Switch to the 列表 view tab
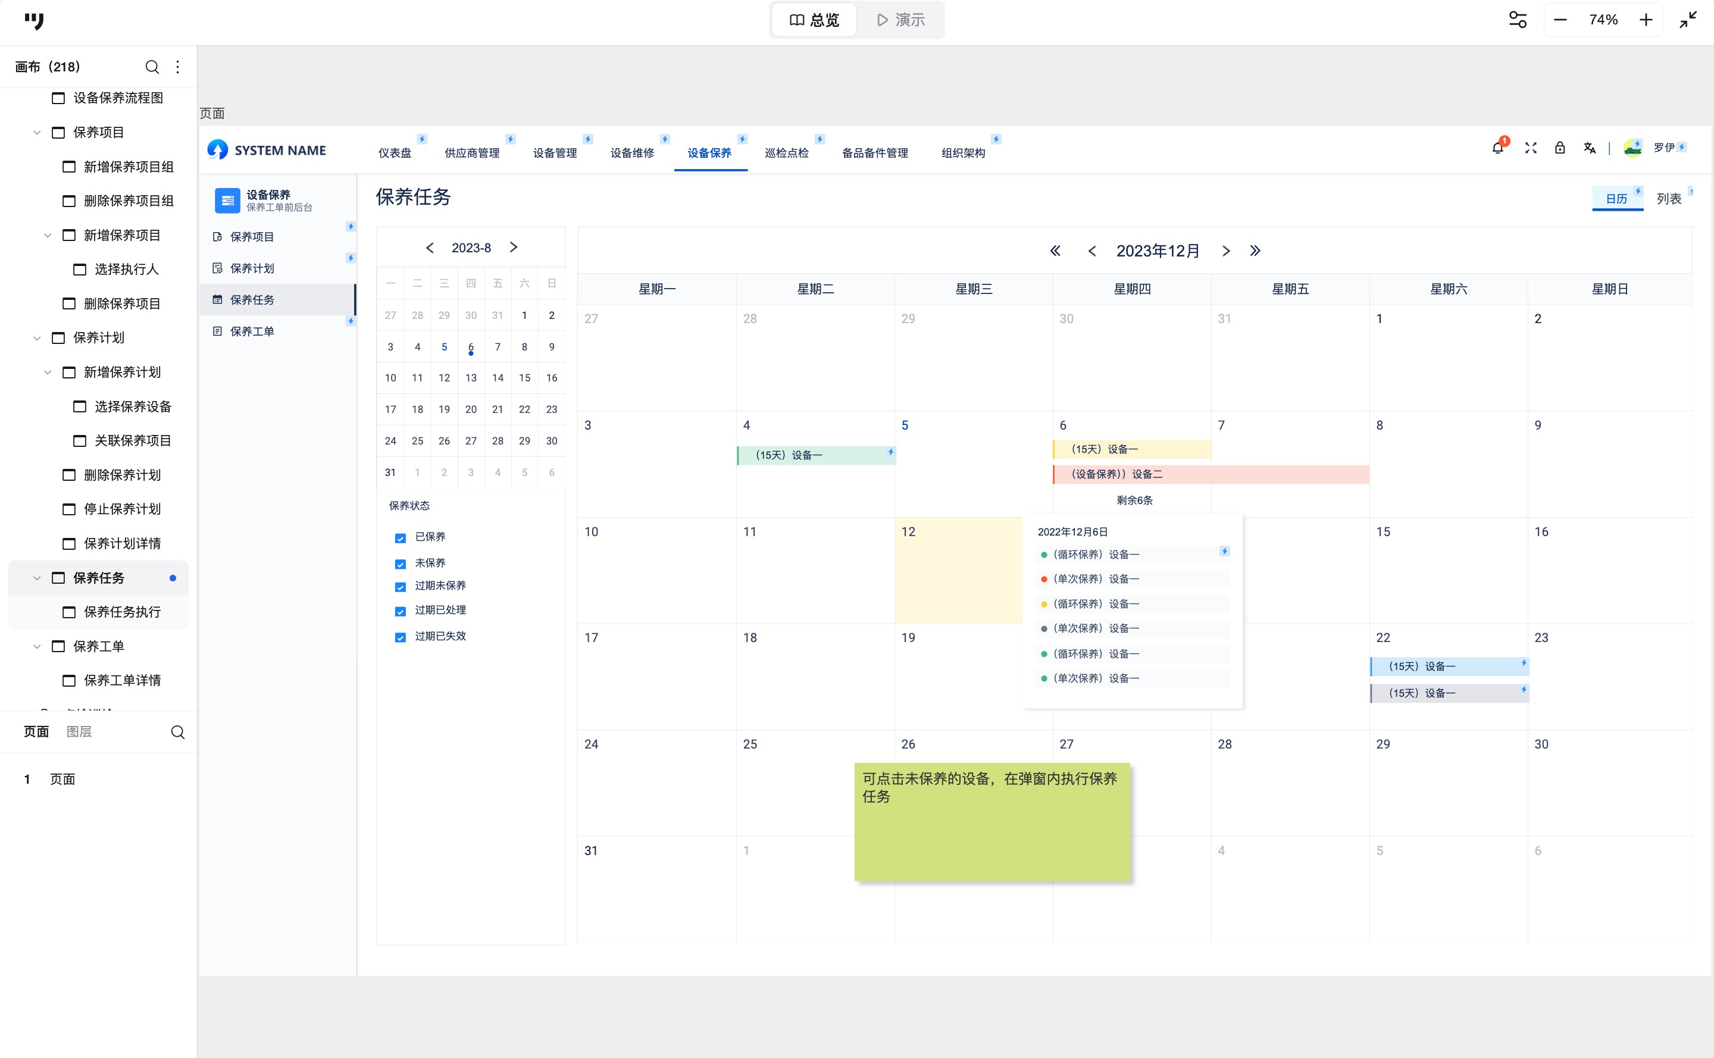1714x1058 pixels. pos(1669,199)
